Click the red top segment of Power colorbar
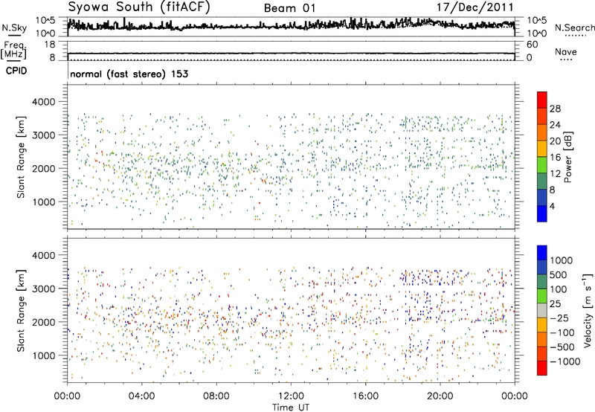The image size is (595, 412). coord(542,100)
